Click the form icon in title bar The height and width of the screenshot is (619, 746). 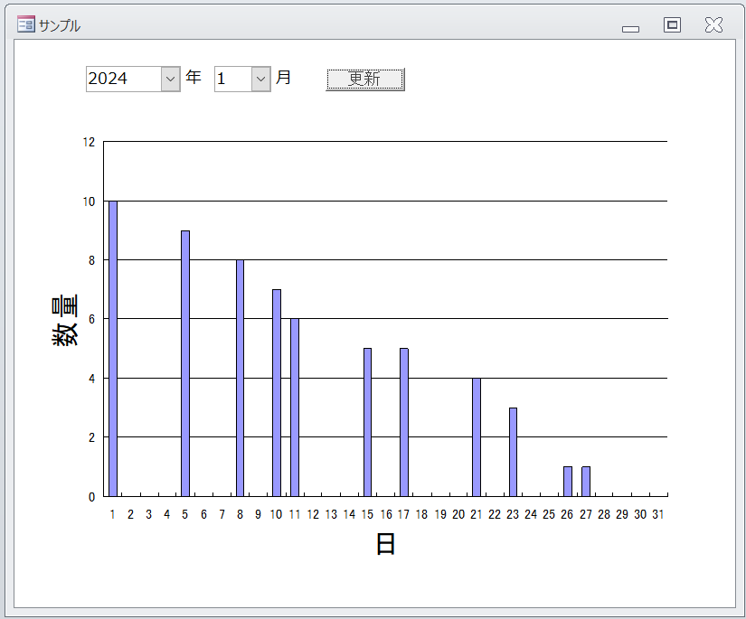pos(25,23)
